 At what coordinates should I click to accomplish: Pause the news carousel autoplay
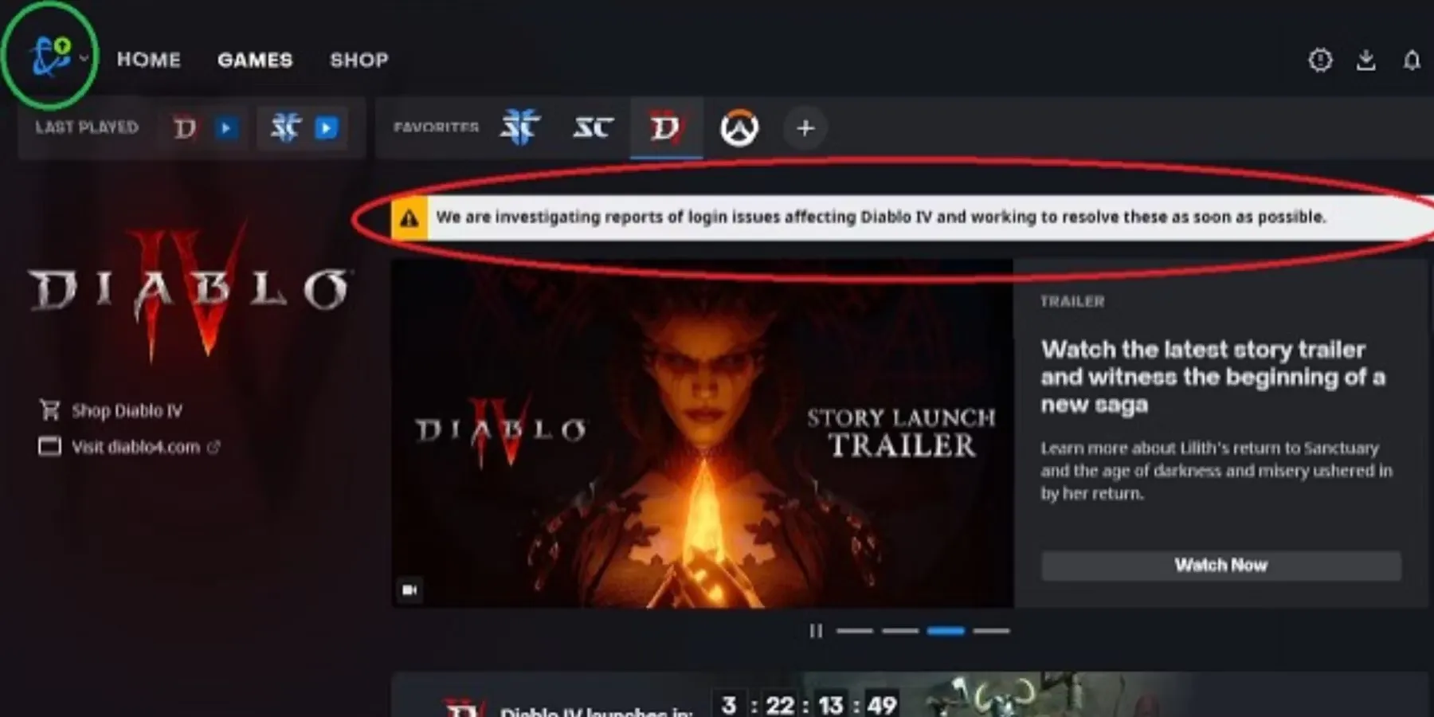click(x=816, y=631)
